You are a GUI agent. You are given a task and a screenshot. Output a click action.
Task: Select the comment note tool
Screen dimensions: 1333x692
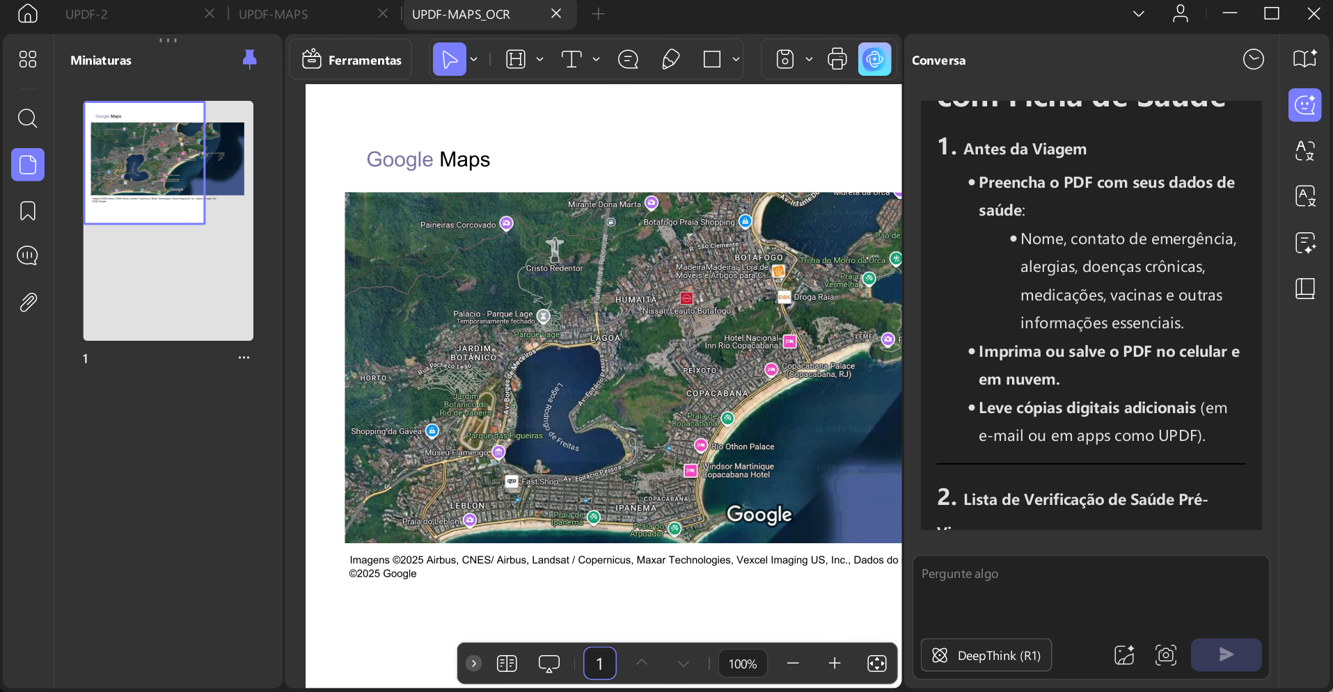(x=628, y=60)
